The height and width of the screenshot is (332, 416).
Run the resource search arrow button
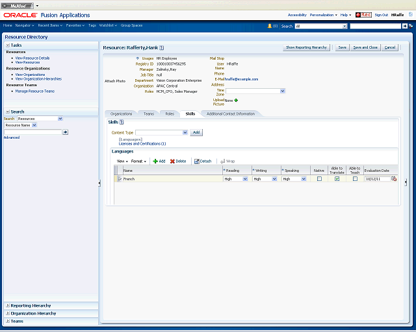pos(65,132)
